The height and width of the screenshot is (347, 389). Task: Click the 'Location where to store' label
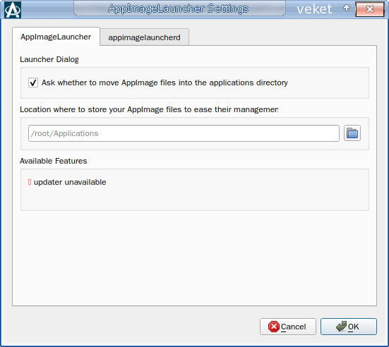click(x=149, y=109)
